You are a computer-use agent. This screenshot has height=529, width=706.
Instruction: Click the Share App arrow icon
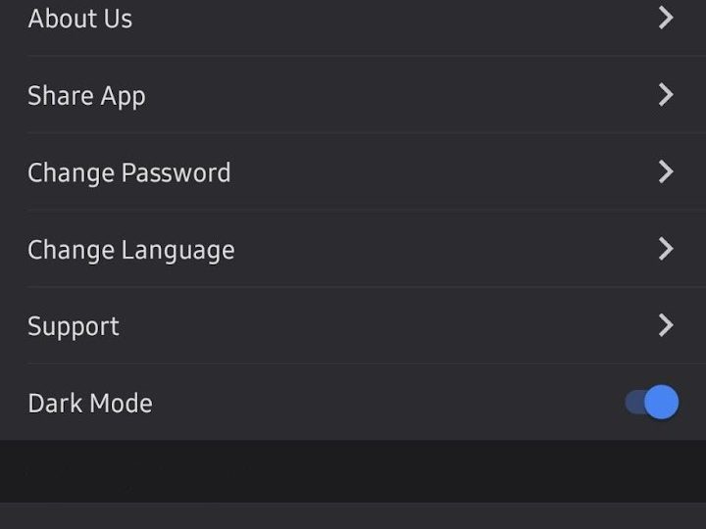(666, 94)
